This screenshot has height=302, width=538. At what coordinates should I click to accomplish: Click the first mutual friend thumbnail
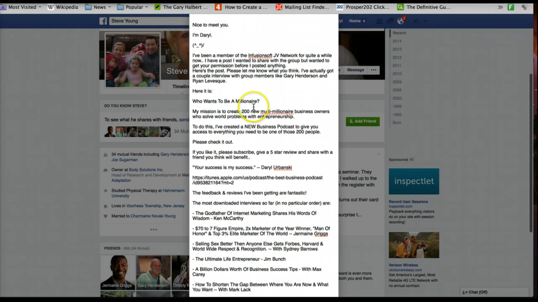pos(110,132)
